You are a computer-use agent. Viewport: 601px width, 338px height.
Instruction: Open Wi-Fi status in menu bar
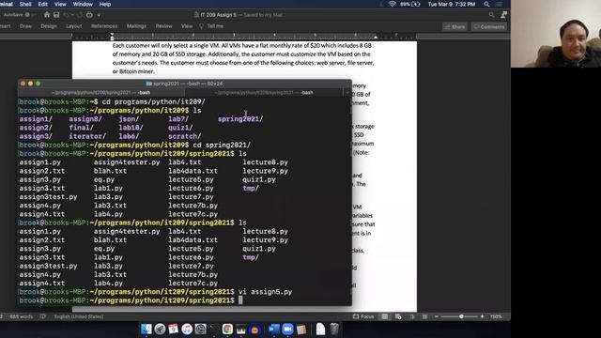tap(392, 4)
